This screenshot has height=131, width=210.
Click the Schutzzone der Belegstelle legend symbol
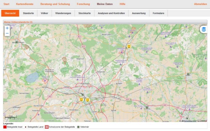point(47,127)
